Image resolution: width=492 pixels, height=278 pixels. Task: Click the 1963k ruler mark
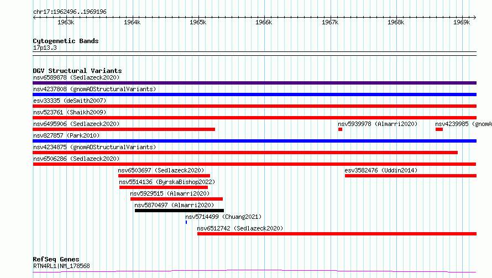66,22
